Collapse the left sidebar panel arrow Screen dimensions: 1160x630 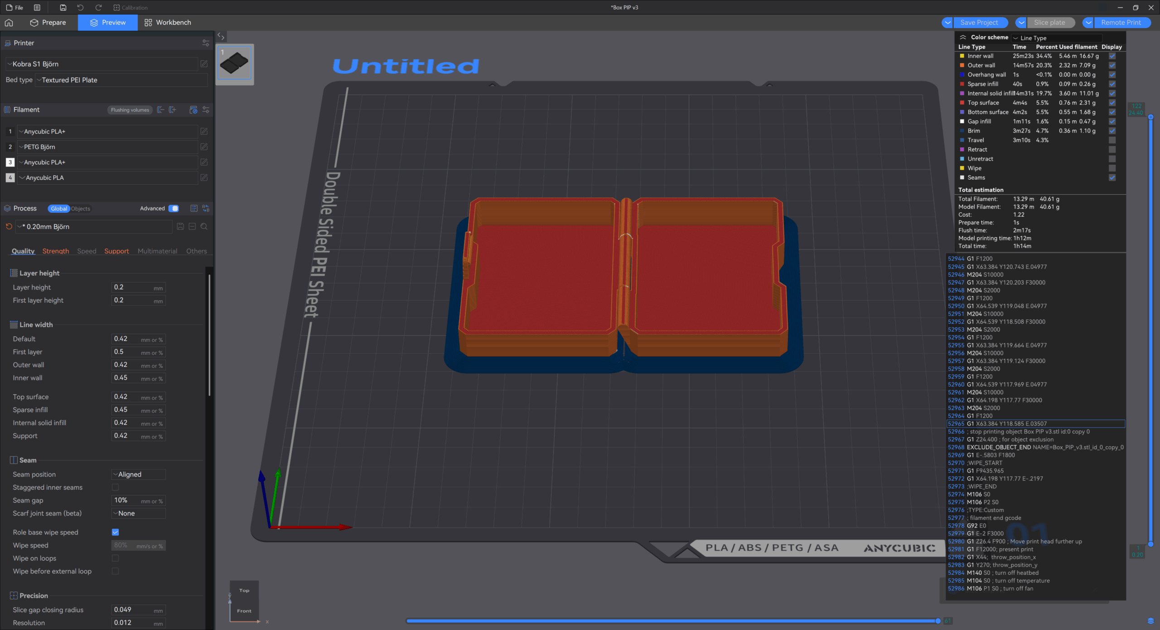tap(221, 36)
